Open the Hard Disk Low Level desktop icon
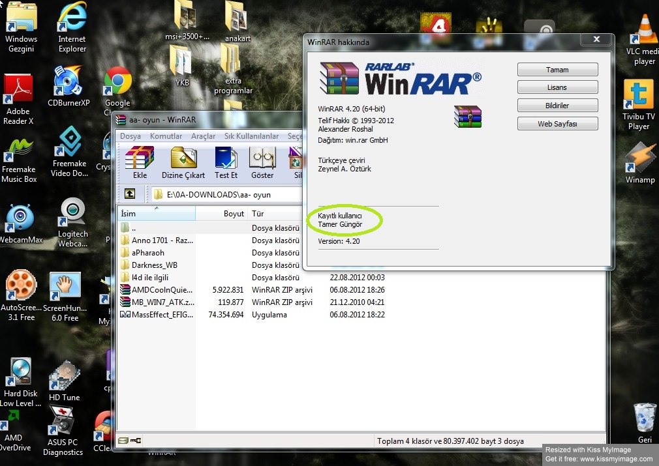Viewport: 659px width, 466px height. click(x=20, y=383)
